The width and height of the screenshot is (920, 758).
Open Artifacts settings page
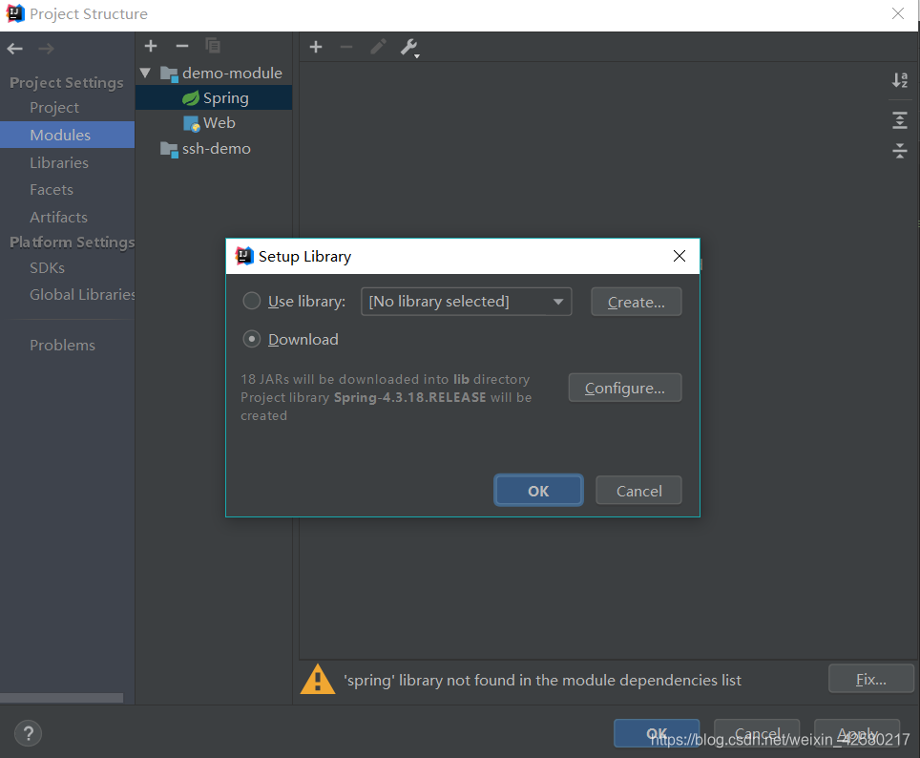tap(58, 218)
